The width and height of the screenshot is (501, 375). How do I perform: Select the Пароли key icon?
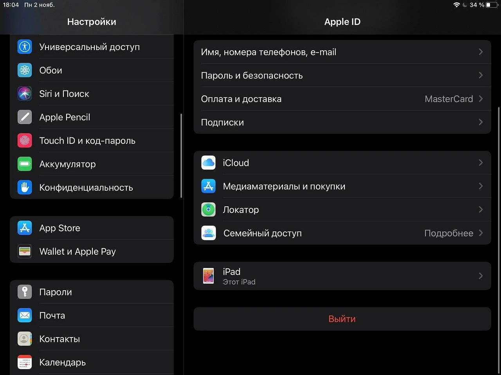click(25, 292)
